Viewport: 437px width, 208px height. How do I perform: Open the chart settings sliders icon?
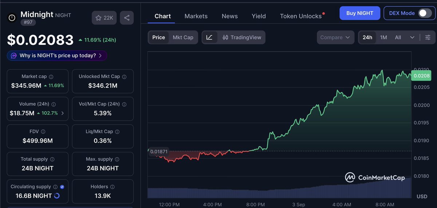(x=428, y=37)
